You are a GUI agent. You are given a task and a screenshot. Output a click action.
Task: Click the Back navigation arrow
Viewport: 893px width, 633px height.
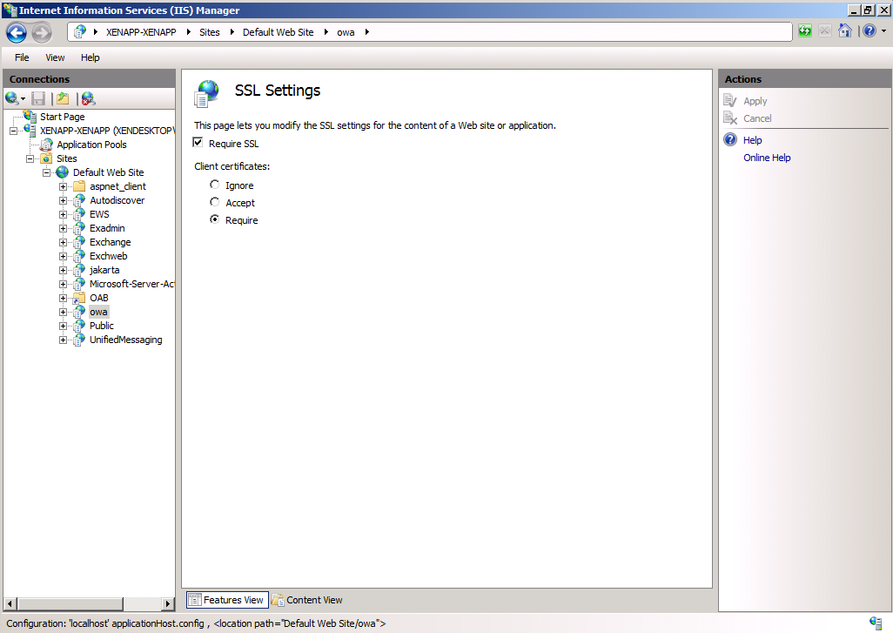17,32
